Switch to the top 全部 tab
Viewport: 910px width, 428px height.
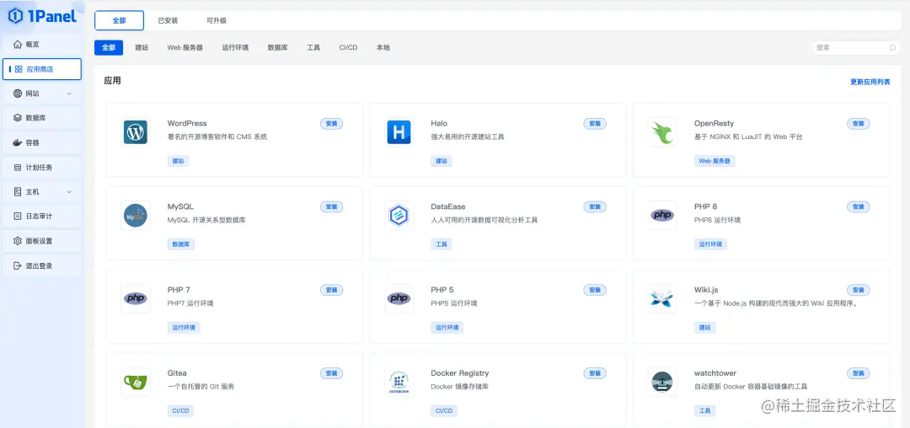tap(119, 20)
